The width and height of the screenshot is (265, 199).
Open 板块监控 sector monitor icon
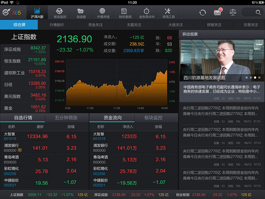click(x=59, y=11)
